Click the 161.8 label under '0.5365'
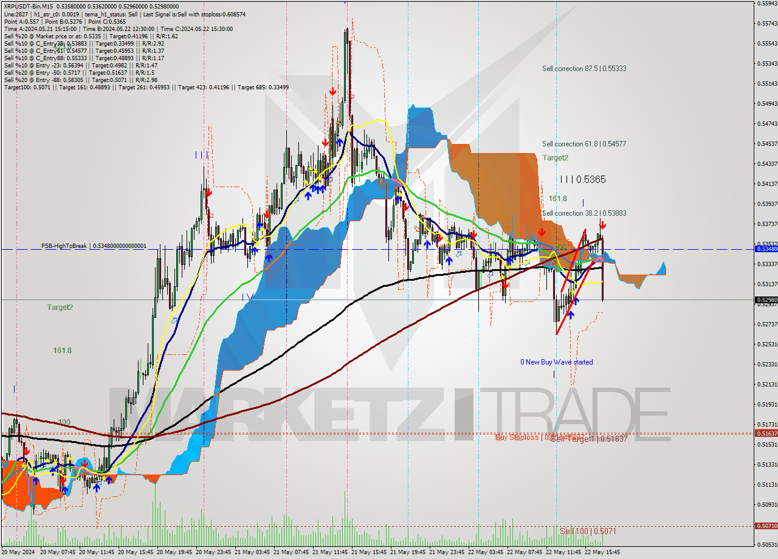This screenshot has height=559, width=778. 557,199
